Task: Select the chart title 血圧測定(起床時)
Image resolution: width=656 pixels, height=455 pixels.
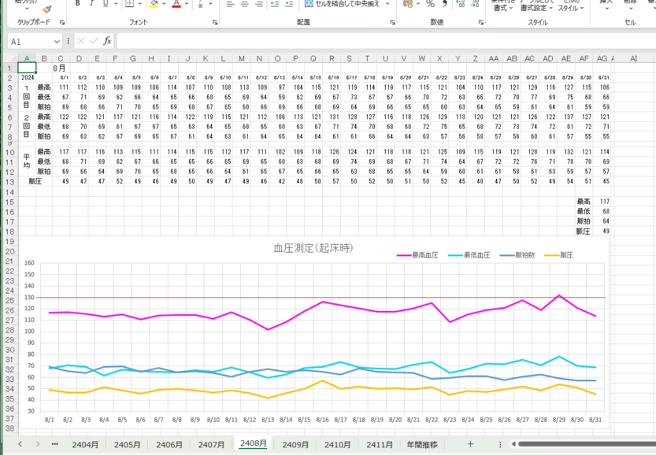Action: point(313,247)
